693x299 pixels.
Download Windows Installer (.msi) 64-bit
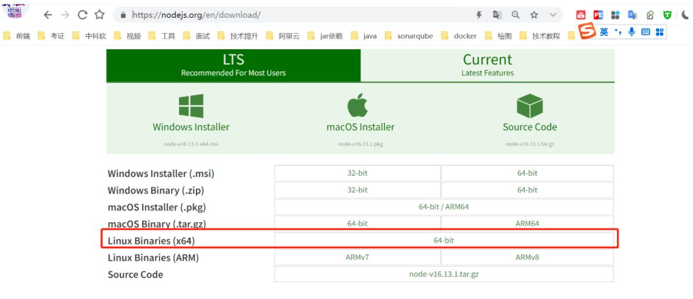coord(527,174)
